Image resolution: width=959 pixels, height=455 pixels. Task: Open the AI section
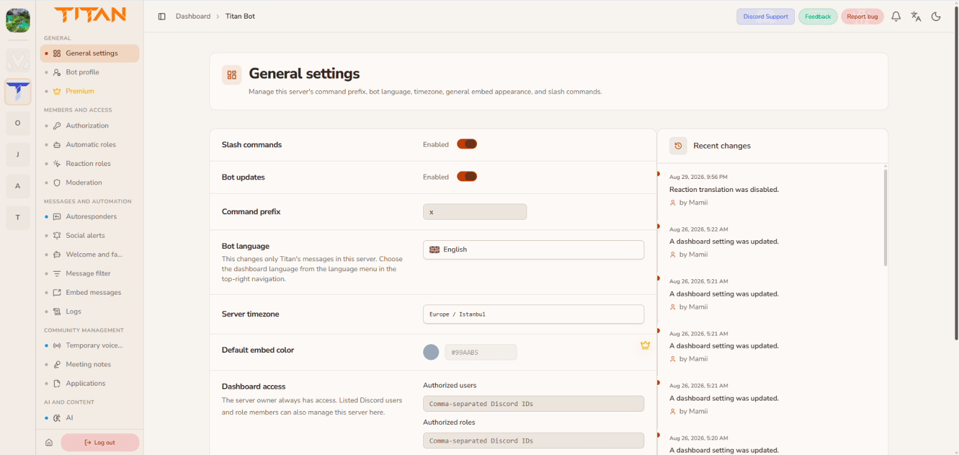[x=90, y=418]
